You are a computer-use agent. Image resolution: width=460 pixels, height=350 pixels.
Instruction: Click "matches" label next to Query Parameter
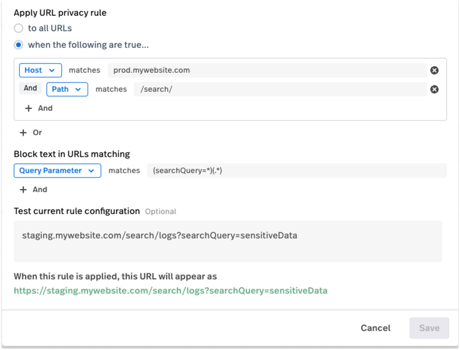tap(124, 170)
